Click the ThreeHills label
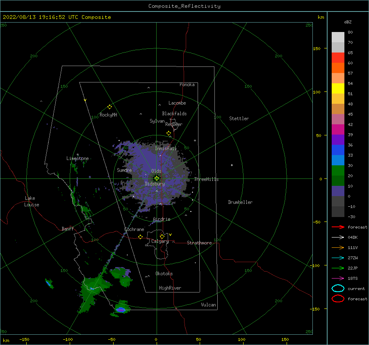369x345 pixels. pyautogui.click(x=206, y=179)
